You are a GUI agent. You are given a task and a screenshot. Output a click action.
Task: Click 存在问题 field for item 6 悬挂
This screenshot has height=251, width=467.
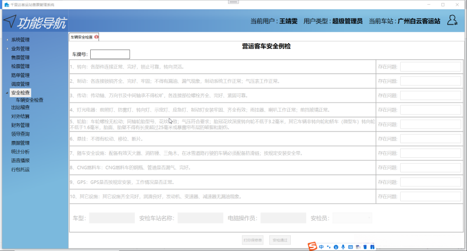coord(431,139)
